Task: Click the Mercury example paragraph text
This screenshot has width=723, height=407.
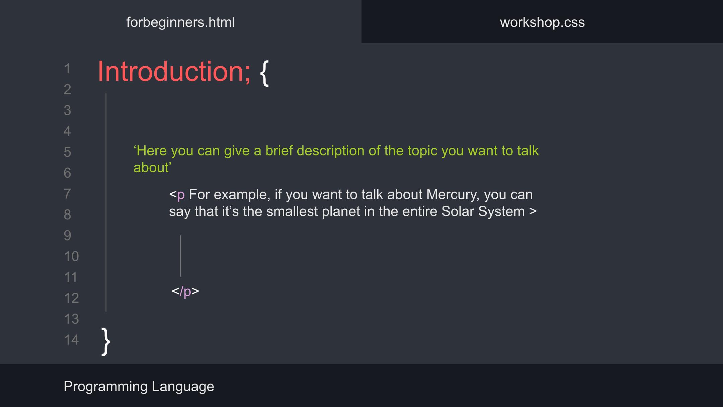Action: (353, 203)
